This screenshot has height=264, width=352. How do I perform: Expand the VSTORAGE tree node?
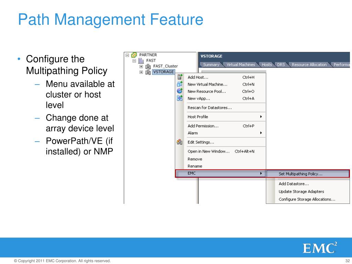coord(141,72)
